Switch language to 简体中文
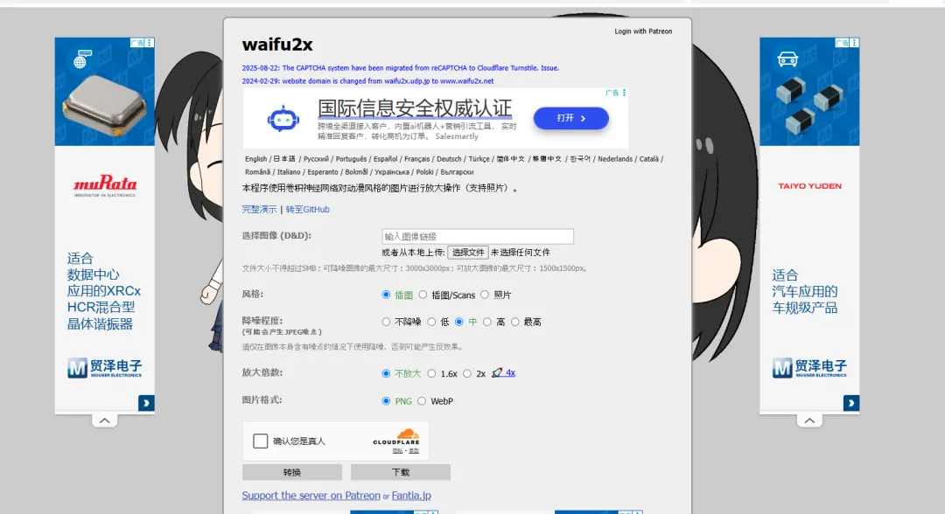Image resolution: width=945 pixels, height=514 pixels. [510, 159]
